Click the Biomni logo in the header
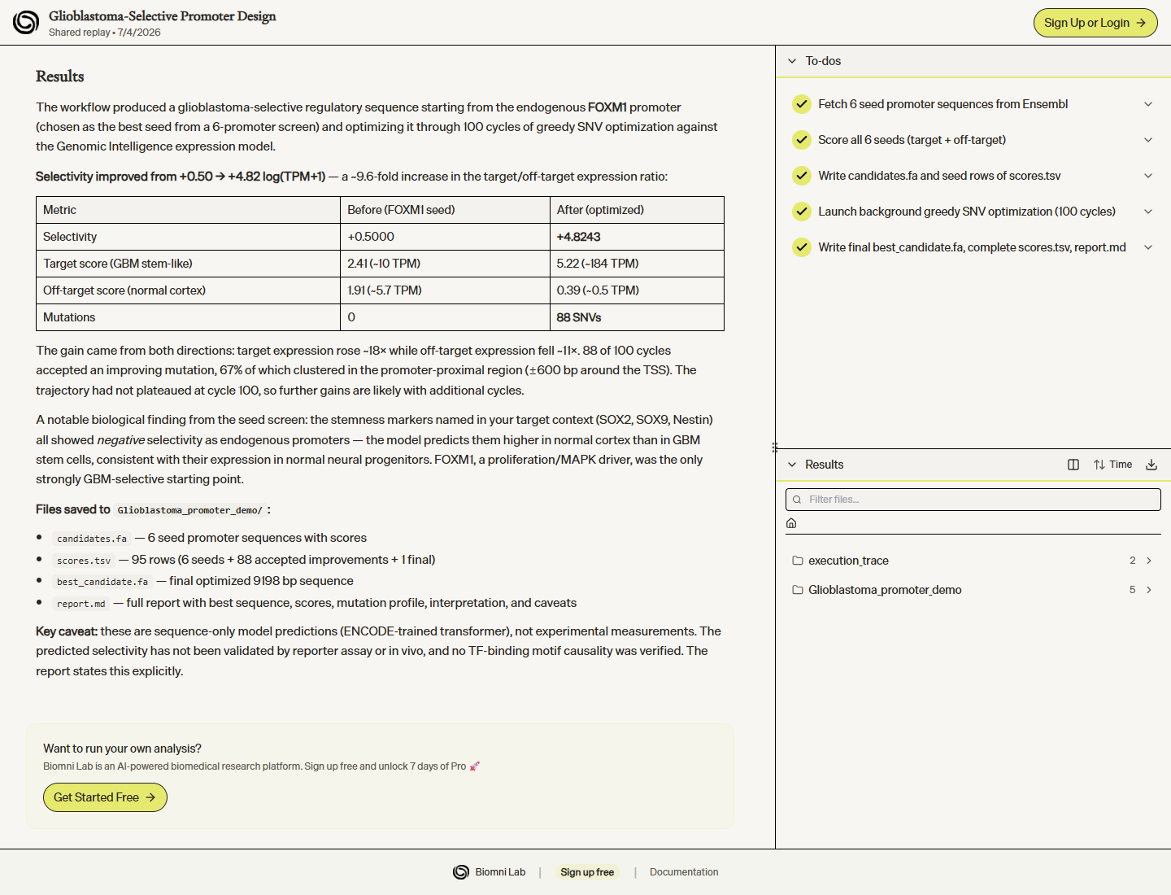Image resolution: width=1171 pixels, height=895 pixels. (26, 22)
